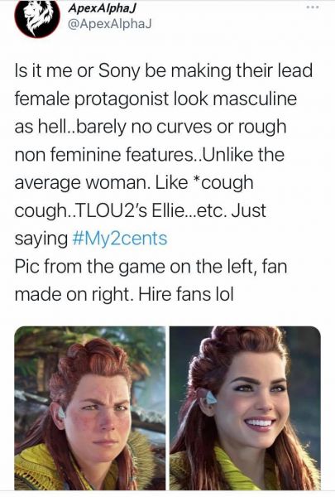Click the word "protagonist" in the tweet
The width and height of the screenshot is (335, 497).
pos(122,99)
